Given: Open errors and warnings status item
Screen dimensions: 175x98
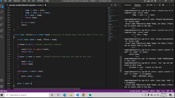Looking at the screenshot, I should pos(4,91).
